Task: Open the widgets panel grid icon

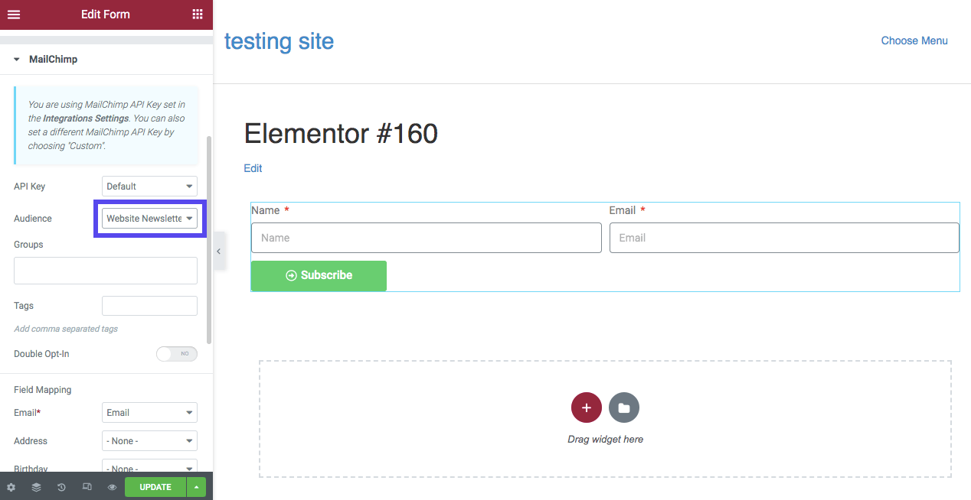Action: (199, 14)
